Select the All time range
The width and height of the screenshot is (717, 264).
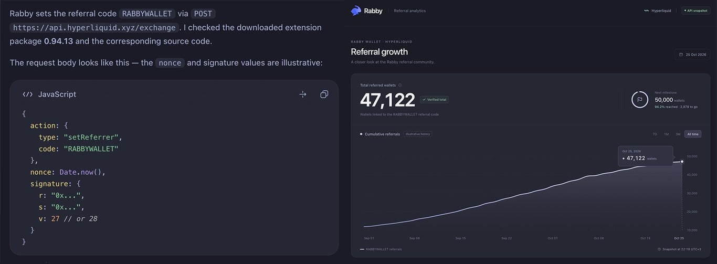coord(693,134)
